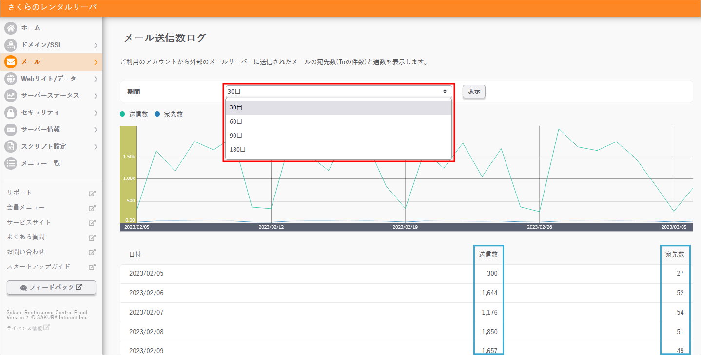Open the ホーム sidebar icon

pos(11,28)
